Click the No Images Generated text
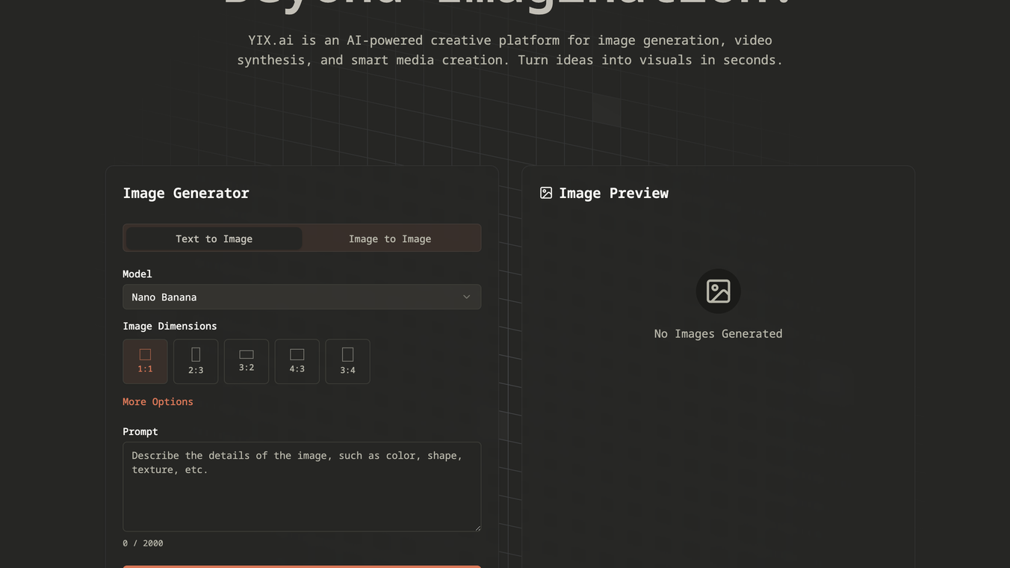The width and height of the screenshot is (1010, 568). (718, 333)
